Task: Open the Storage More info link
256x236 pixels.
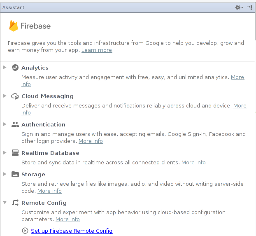Action: click(x=50, y=191)
